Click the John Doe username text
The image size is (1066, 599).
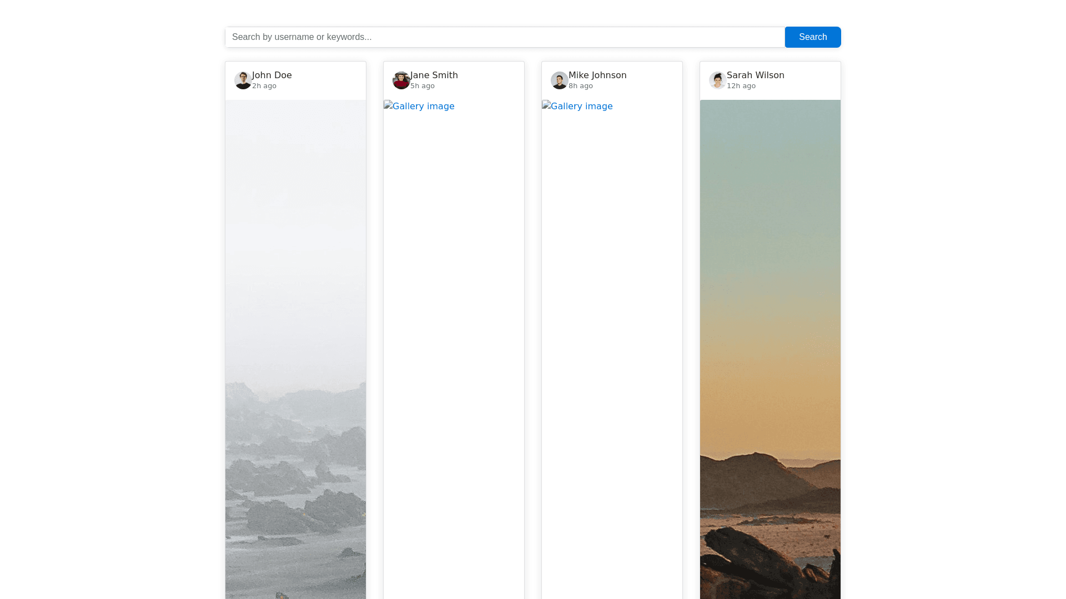point(271,75)
